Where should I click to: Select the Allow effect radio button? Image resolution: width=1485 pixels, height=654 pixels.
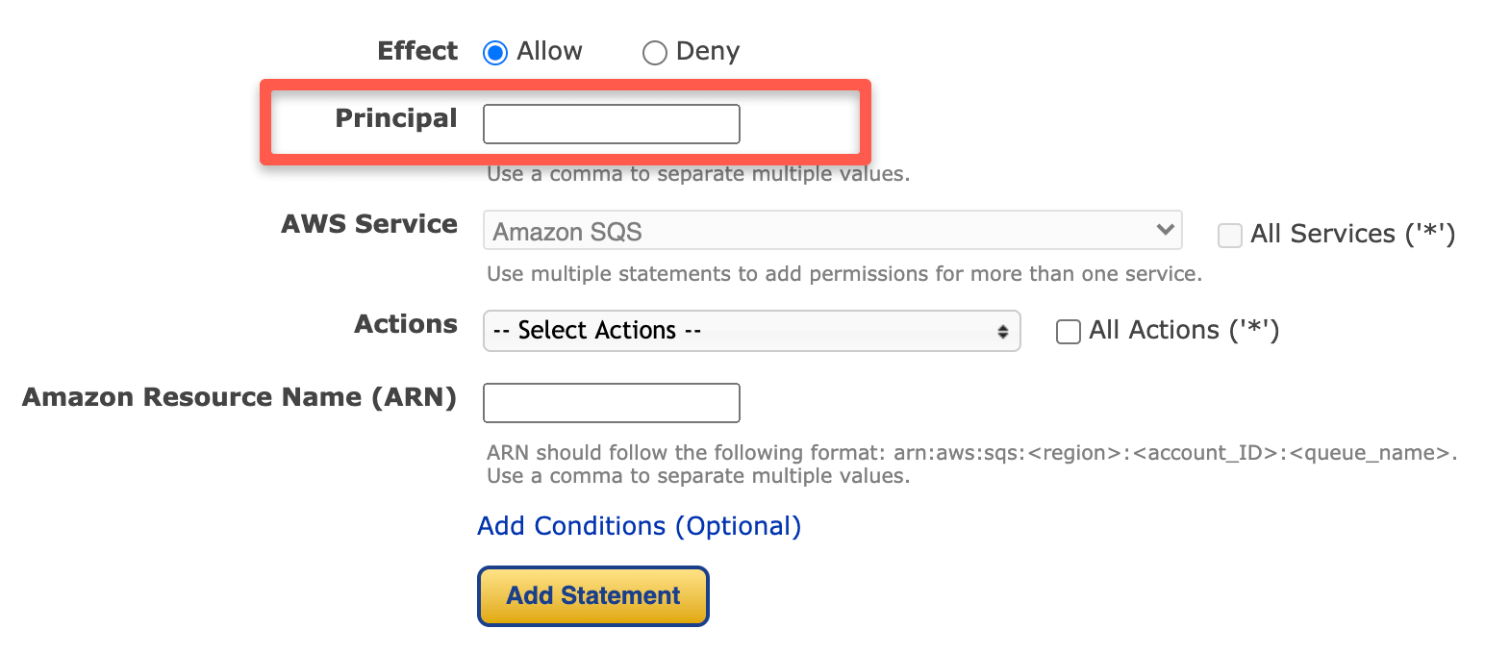(x=495, y=52)
